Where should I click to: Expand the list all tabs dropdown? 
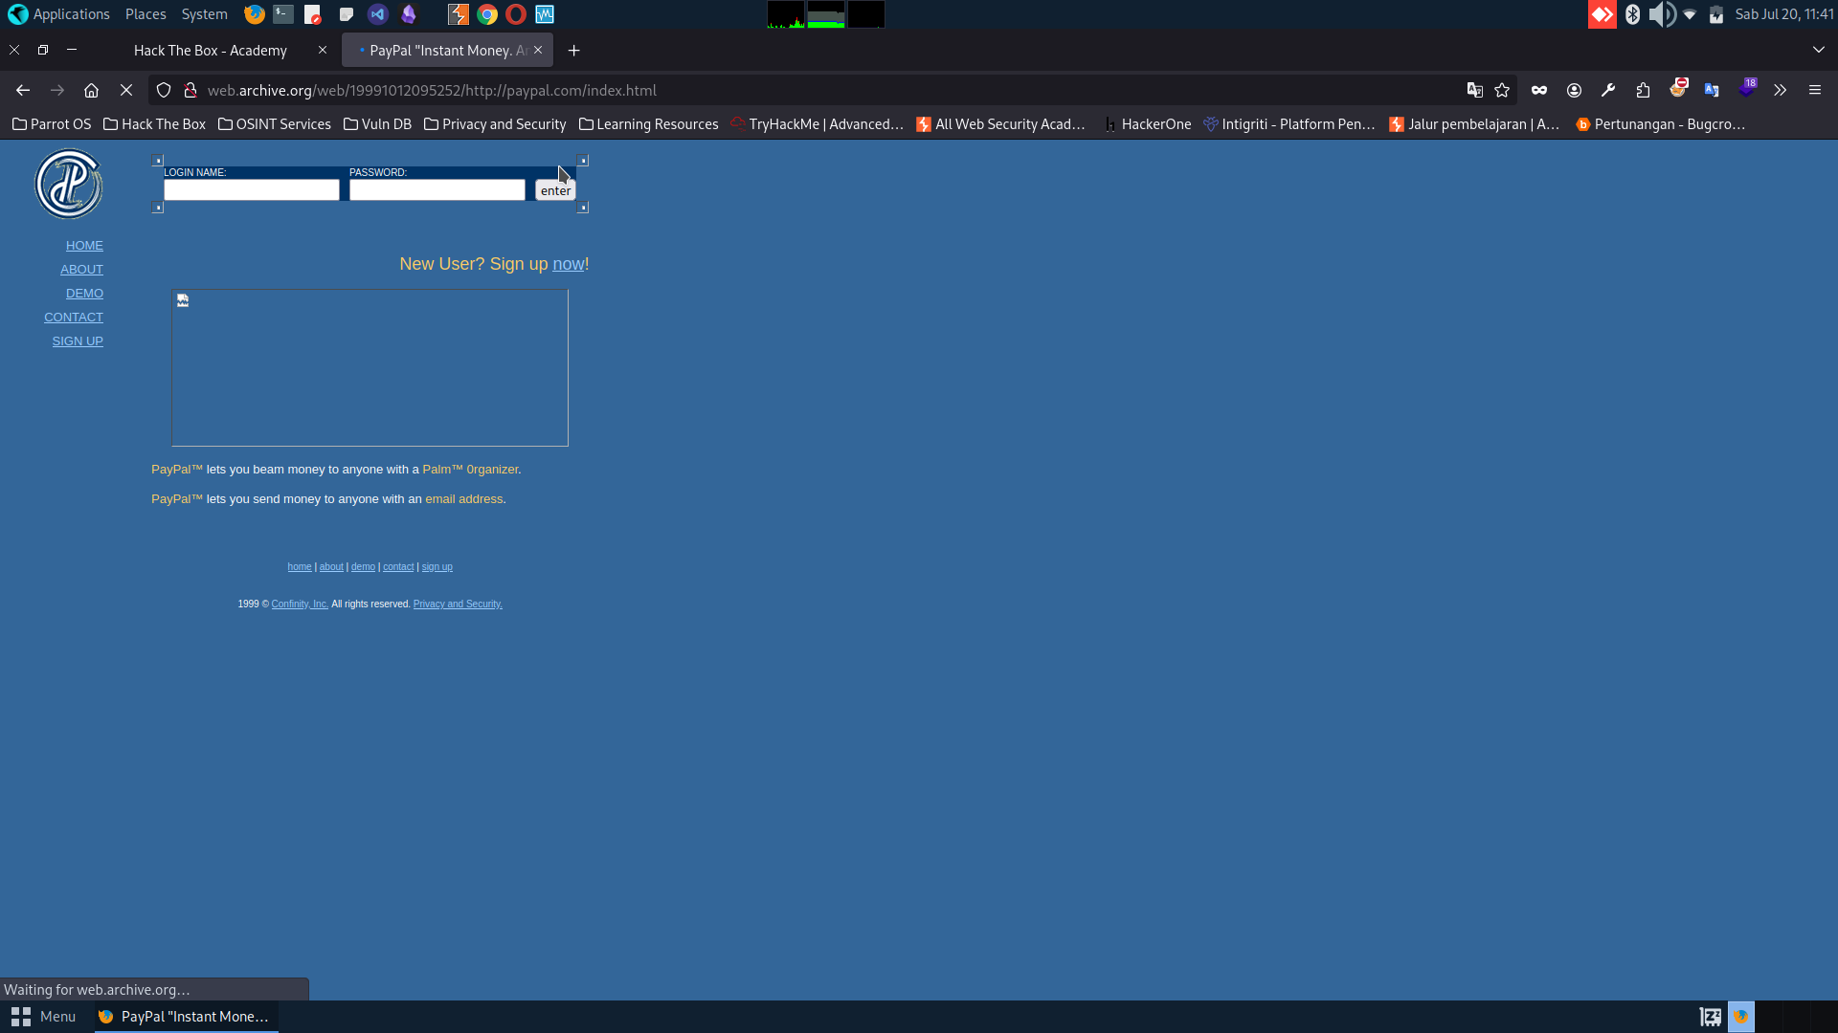(1818, 50)
